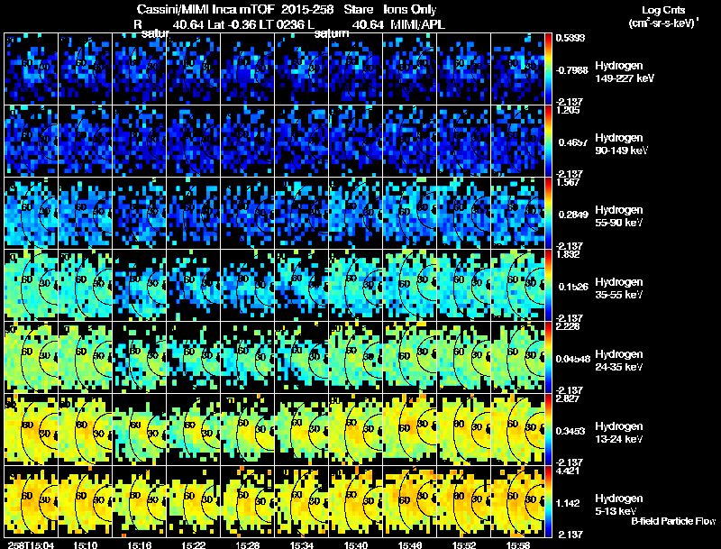Click the 1.205 color scale value
721x549 pixels.
pos(568,110)
